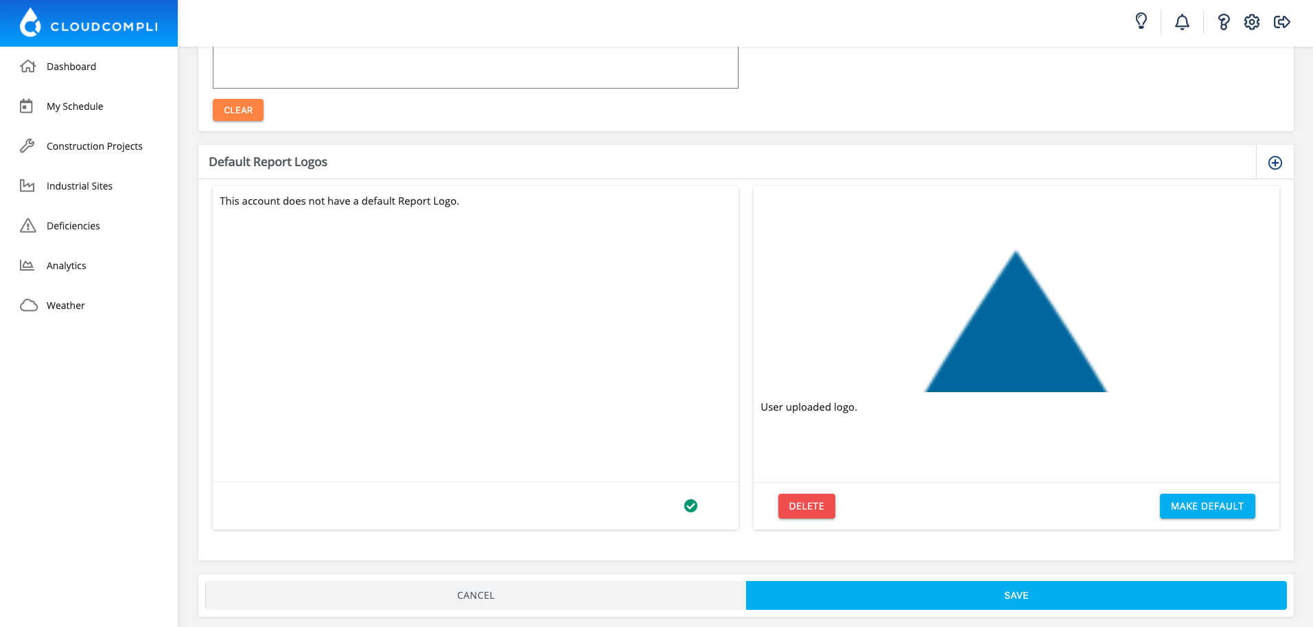The width and height of the screenshot is (1313, 627).
Task: Click the orange CLEAR button
Action: point(238,110)
